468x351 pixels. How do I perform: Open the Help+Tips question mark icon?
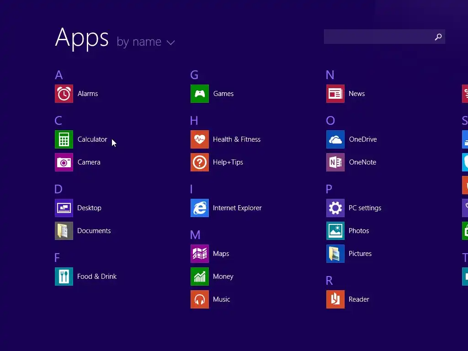click(x=200, y=162)
